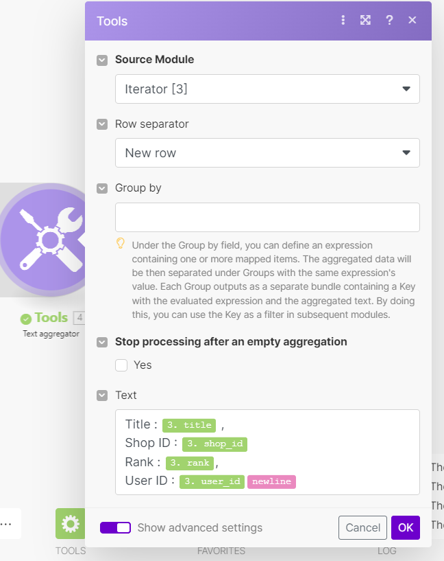Viewport: 444px width, 561px height.
Task: Collapse the Text field chevron
Action: [102, 396]
